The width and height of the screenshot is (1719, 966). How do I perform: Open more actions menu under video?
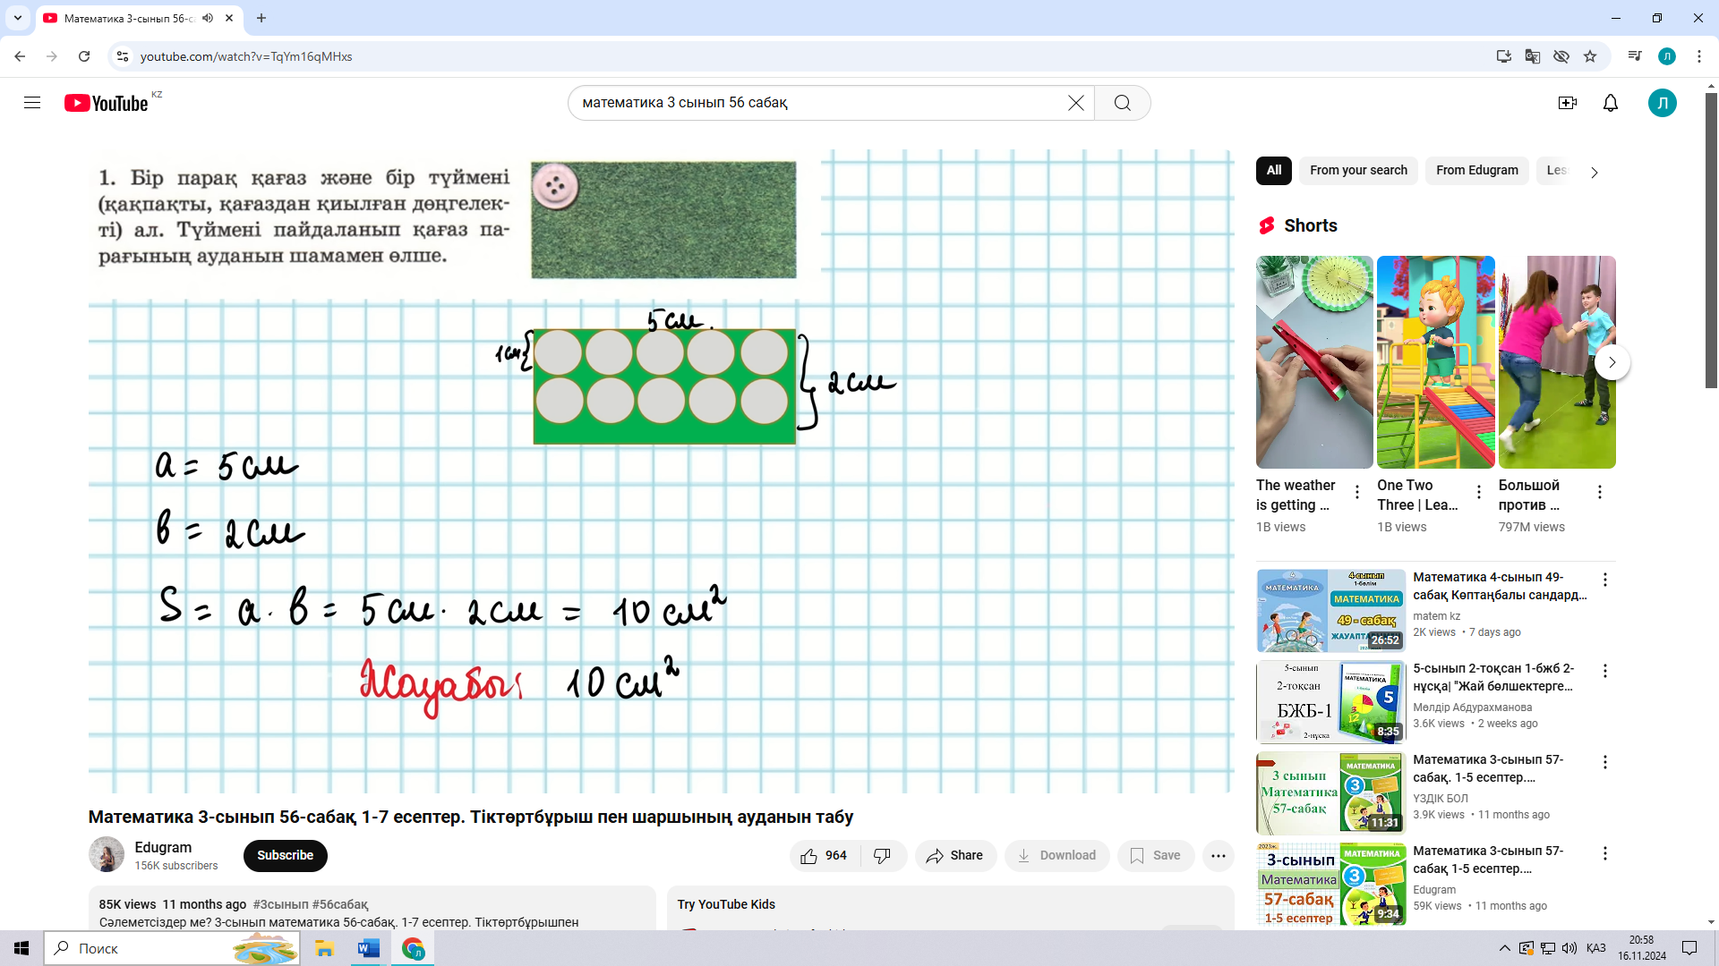[x=1218, y=856]
